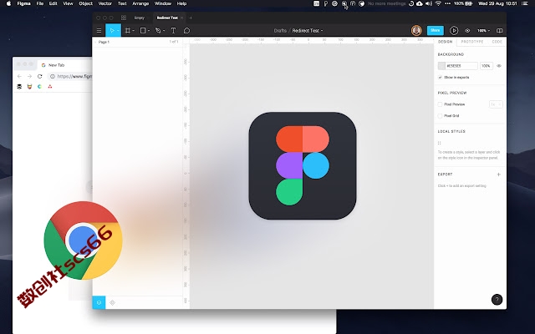535x334 pixels.
Task: Select the Frame tool
Action: pyautogui.click(x=128, y=31)
